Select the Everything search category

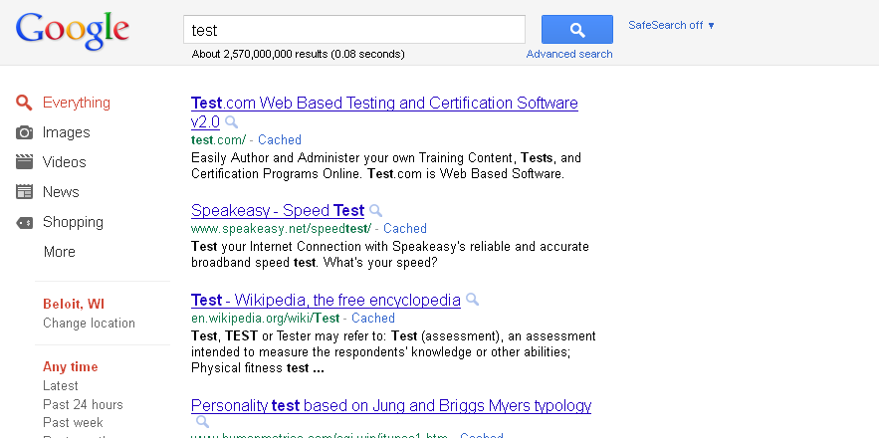click(77, 103)
